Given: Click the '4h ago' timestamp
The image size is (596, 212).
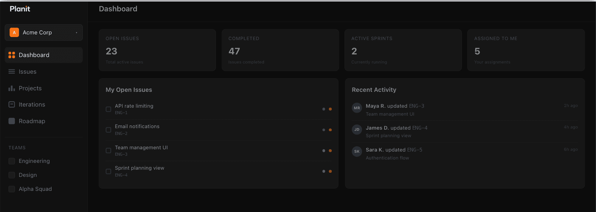Looking at the screenshot, I should click(571, 127).
